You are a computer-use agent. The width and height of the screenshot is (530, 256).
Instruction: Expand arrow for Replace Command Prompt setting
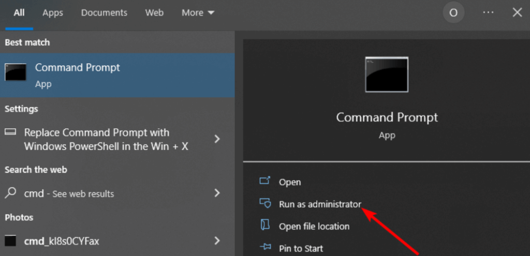(217, 139)
